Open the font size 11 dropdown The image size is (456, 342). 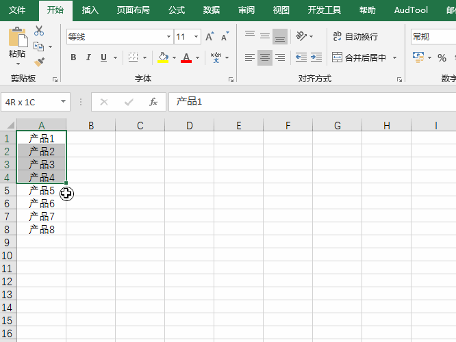[x=196, y=37]
